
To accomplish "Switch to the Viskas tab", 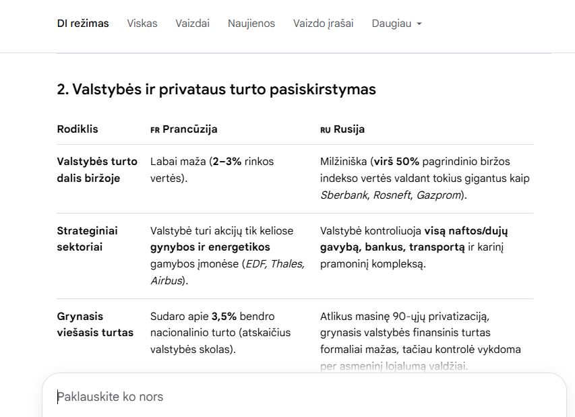I will [142, 24].
